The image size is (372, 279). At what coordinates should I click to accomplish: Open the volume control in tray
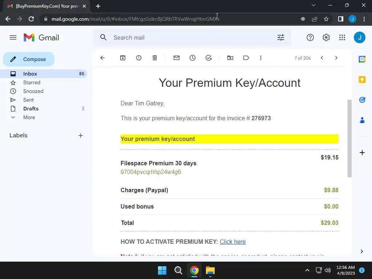point(328,270)
